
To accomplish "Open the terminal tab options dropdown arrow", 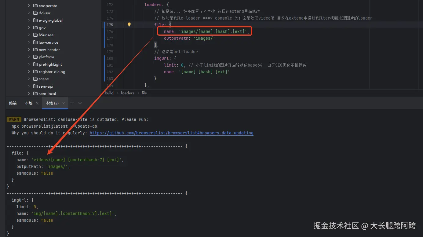I will click(x=80, y=103).
